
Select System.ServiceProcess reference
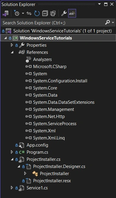click(55, 124)
